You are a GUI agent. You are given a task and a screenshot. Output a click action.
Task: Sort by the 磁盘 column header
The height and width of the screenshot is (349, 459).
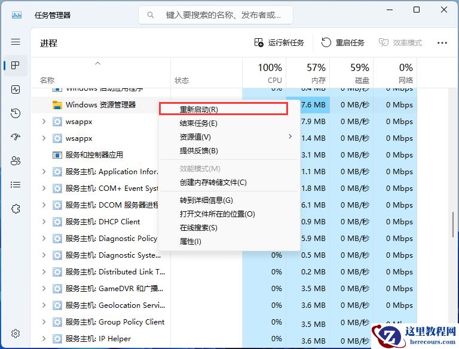(351, 73)
